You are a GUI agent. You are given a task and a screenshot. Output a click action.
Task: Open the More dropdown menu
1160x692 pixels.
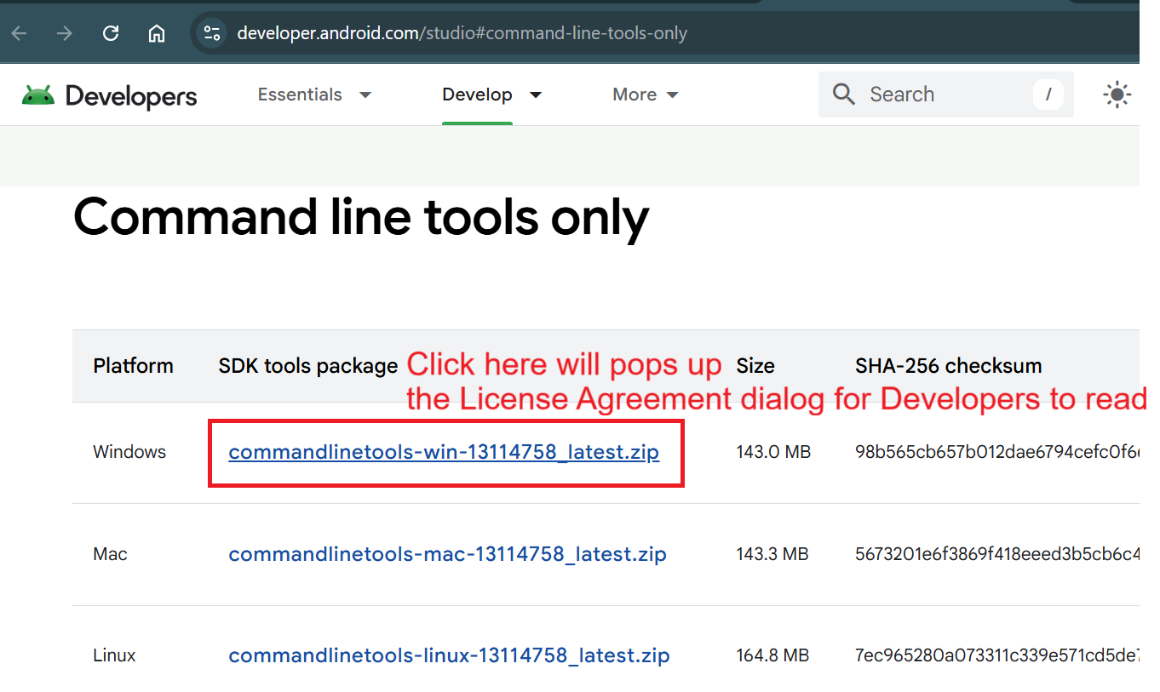coord(646,94)
